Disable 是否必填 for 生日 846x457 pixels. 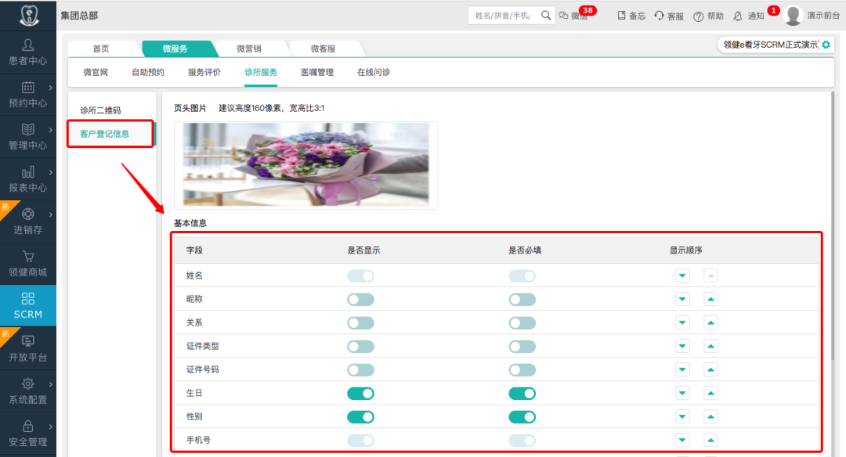pos(522,394)
